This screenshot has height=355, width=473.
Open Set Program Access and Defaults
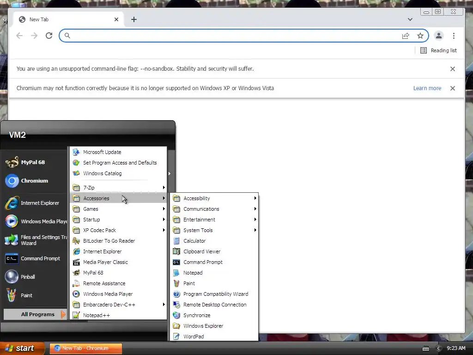coord(118,163)
